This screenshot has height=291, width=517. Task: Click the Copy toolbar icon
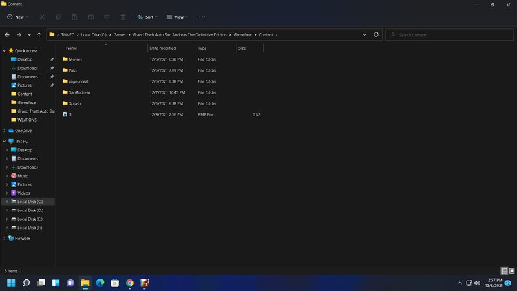[x=58, y=17]
